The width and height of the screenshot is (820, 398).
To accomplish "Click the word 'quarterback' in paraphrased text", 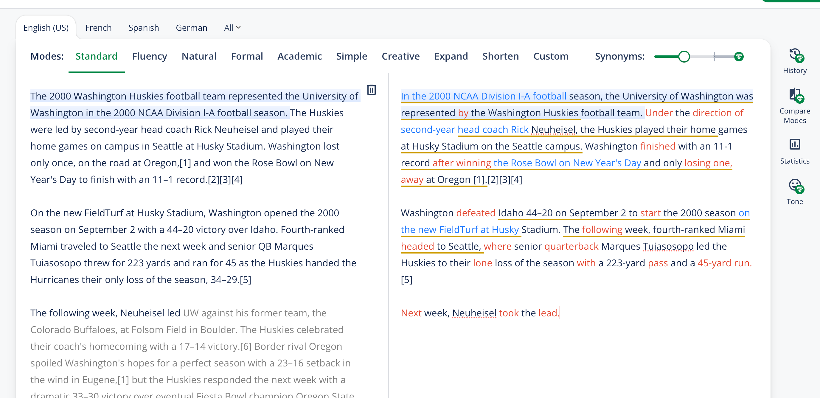I will point(571,246).
